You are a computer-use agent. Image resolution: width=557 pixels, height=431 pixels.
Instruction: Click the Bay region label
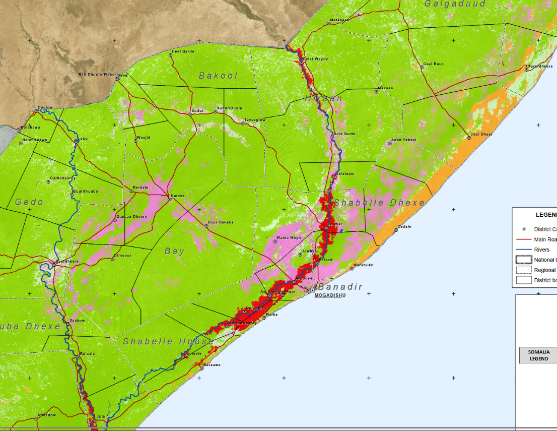click(x=174, y=251)
